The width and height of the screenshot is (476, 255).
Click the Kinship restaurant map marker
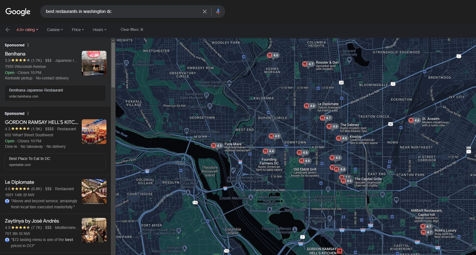point(343,138)
